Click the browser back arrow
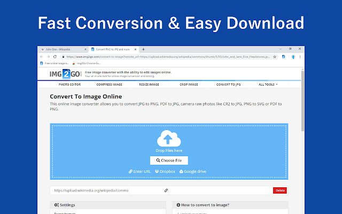This screenshot has width=342, height=214. click(x=42, y=56)
